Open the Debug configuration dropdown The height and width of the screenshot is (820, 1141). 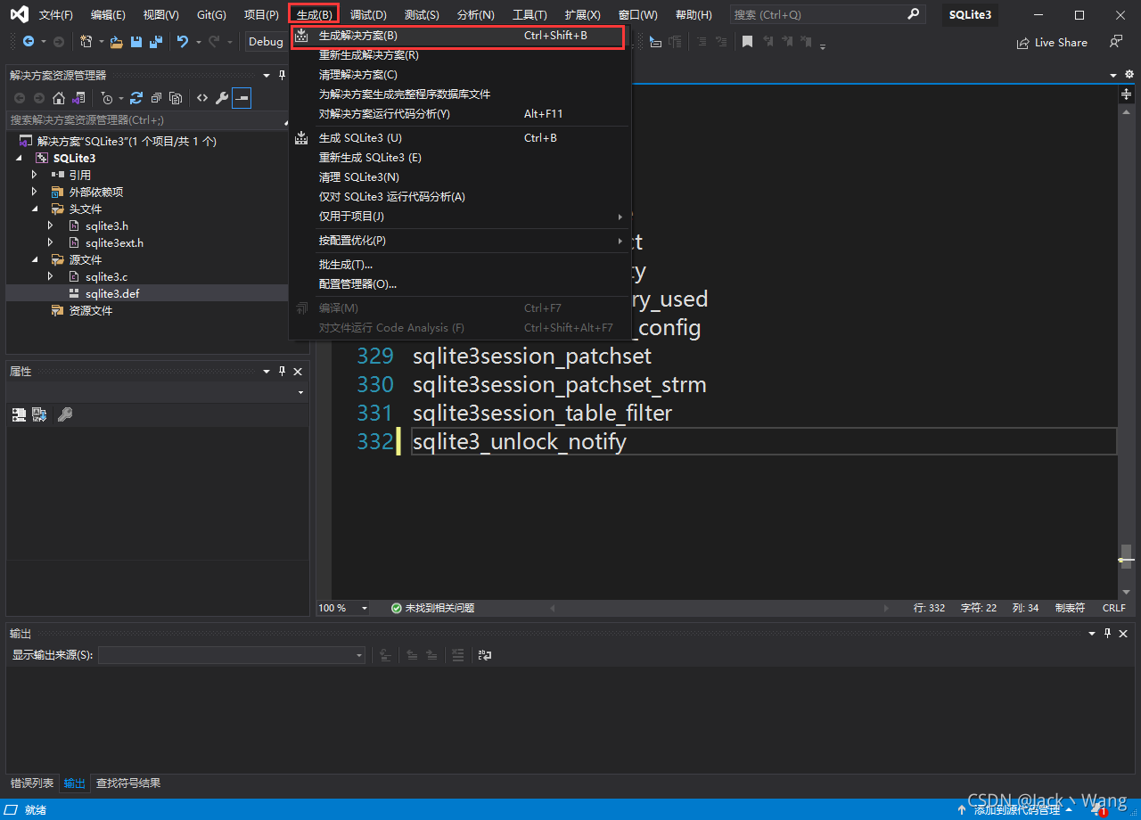pos(267,42)
